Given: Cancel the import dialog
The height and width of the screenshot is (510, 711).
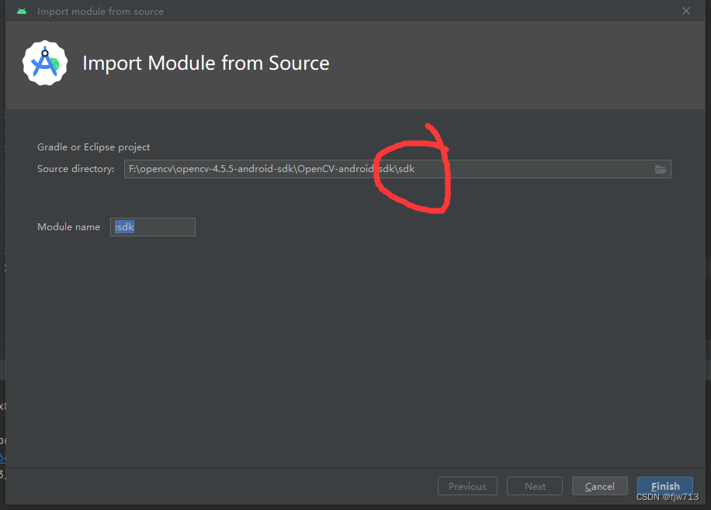Looking at the screenshot, I should [599, 486].
